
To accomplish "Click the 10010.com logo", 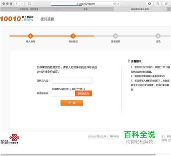I will tap(17, 19).
